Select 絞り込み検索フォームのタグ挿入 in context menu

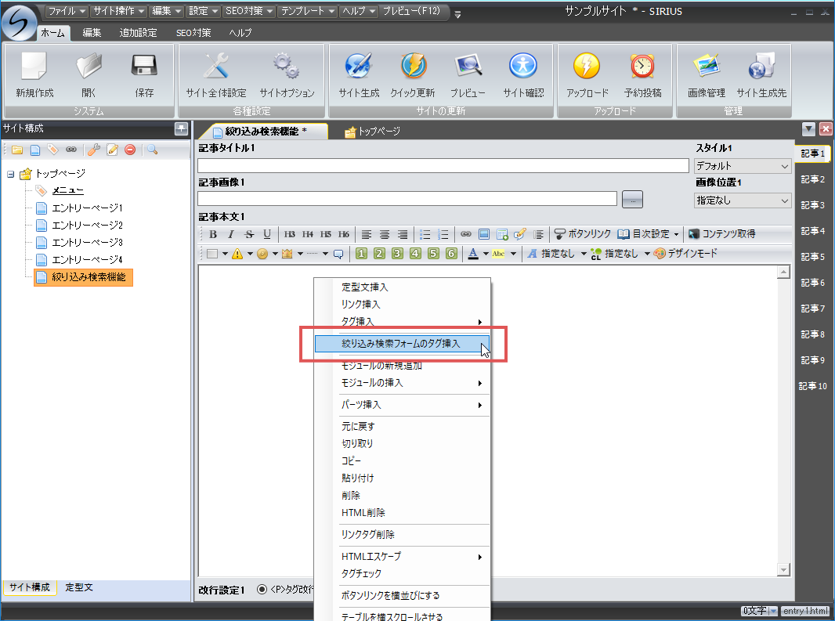(x=401, y=344)
